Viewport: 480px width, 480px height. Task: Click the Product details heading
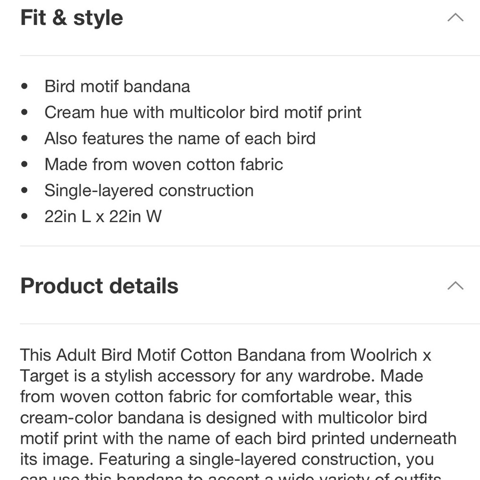pos(99,286)
